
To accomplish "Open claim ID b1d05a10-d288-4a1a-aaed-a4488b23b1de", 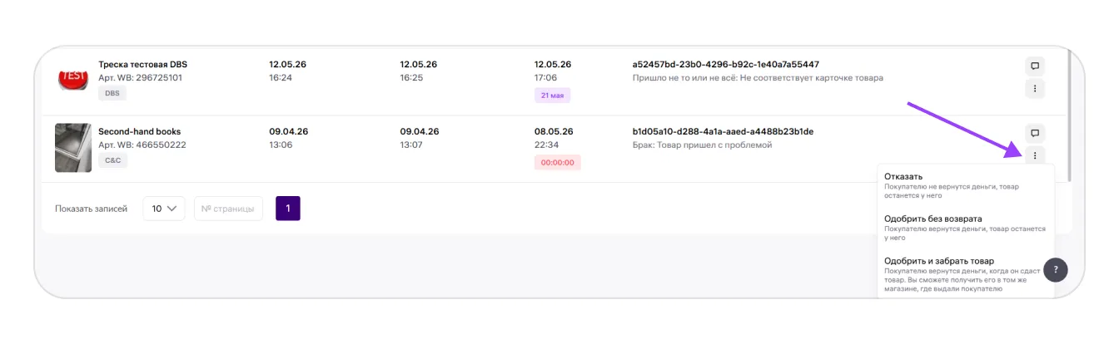I will [x=723, y=131].
